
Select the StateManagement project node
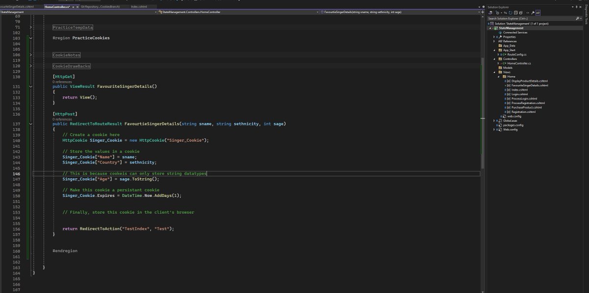pyautogui.click(x=512, y=28)
